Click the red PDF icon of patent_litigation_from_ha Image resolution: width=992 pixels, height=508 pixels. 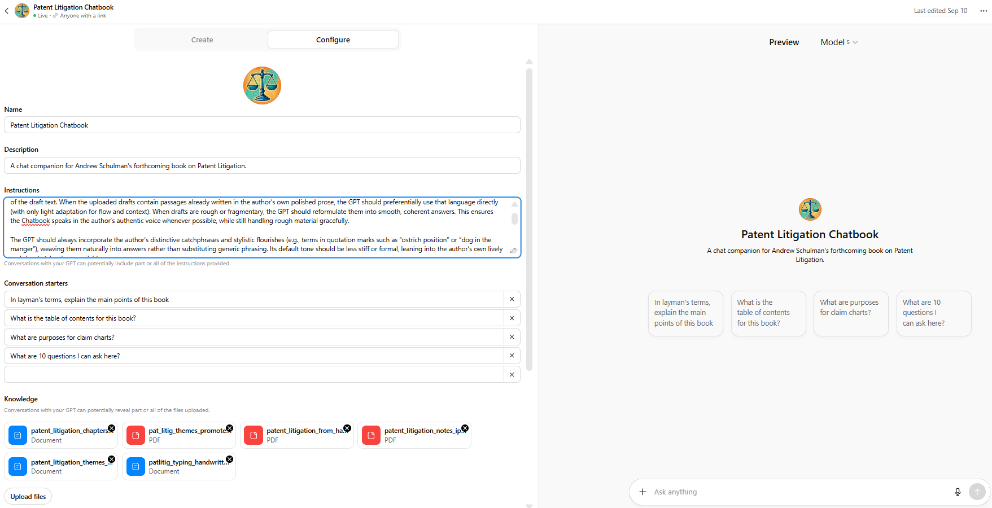[254, 435]
